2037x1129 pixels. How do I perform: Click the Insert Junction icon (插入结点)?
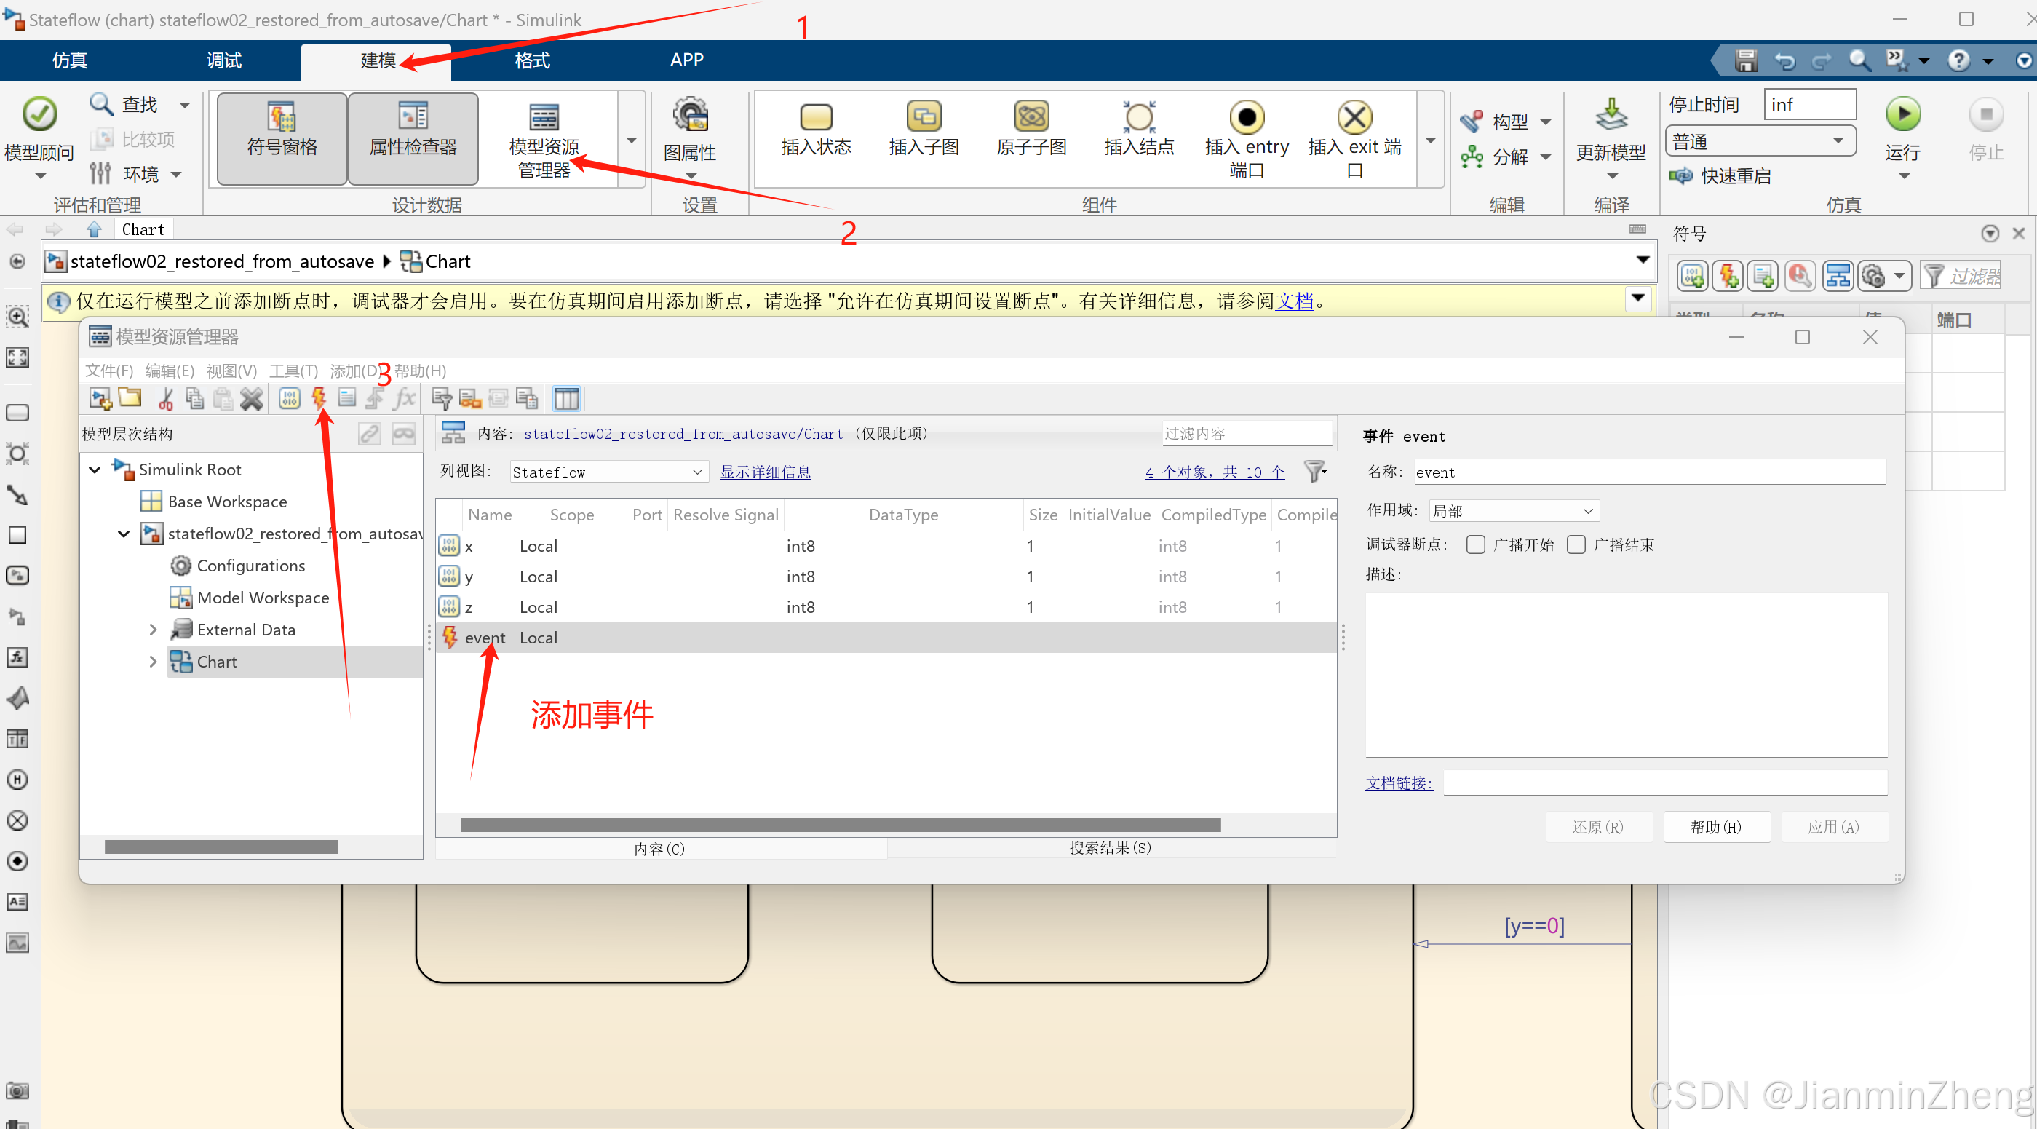[x=1138, y=119]
